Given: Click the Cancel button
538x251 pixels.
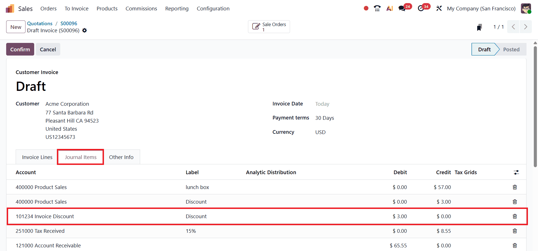Looking at the screenshot, I should pyautogui.click(x=48, y=49).
